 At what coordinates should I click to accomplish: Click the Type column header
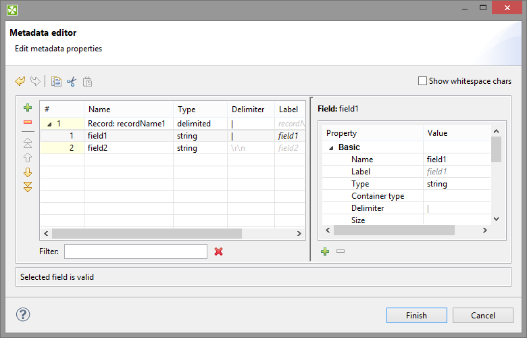pos(200,110)
